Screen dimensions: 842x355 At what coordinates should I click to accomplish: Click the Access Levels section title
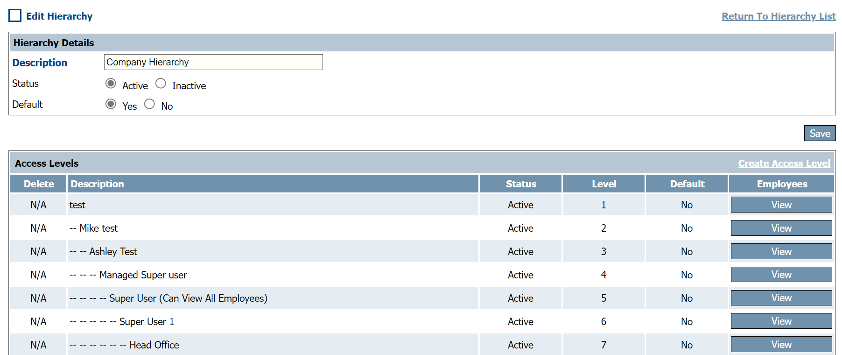[47, 163]
